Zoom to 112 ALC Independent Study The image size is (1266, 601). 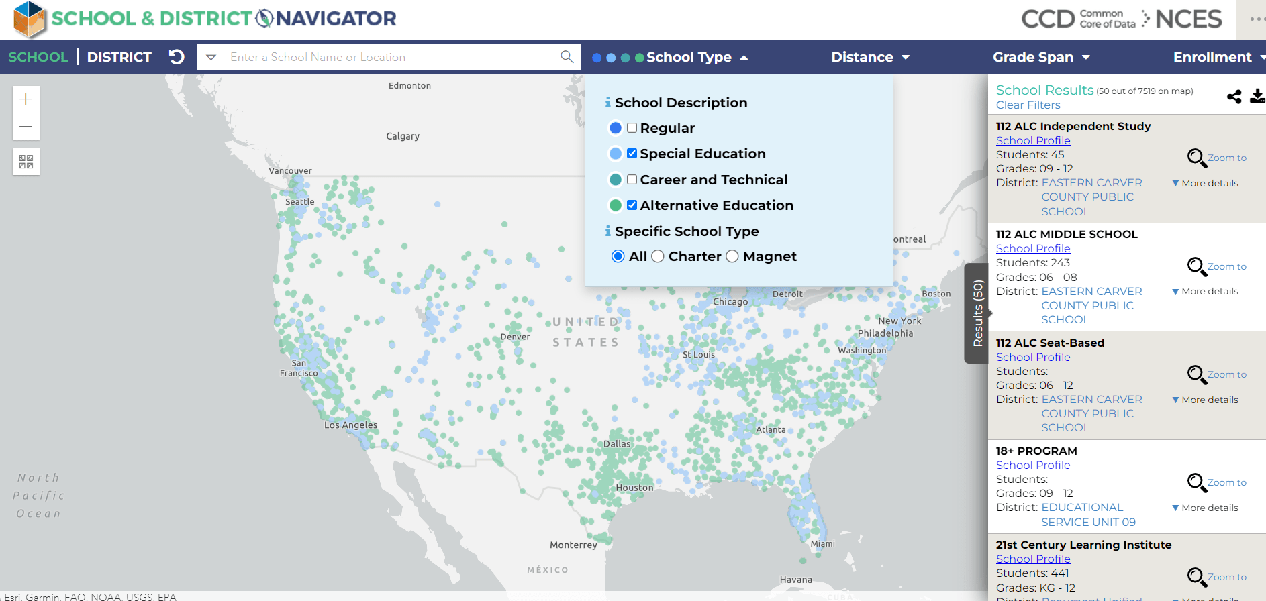click(1216, 158)
